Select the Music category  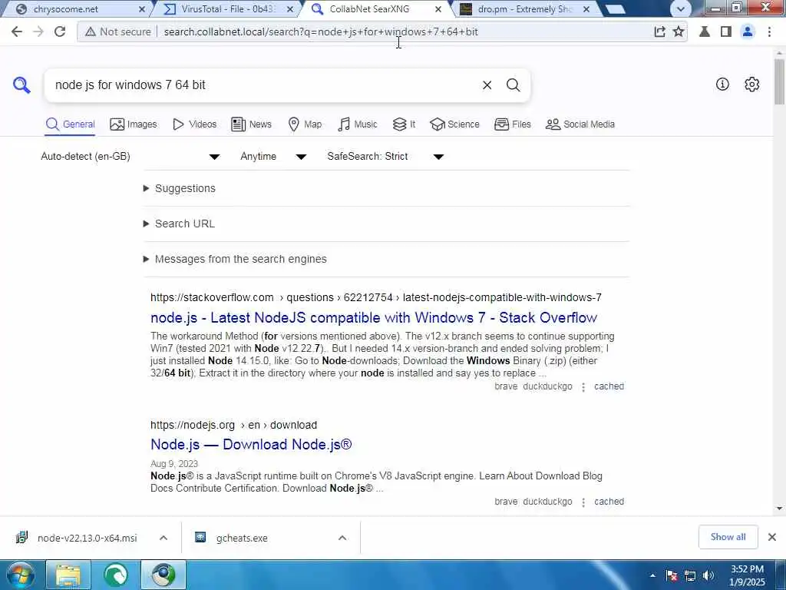[358, 124]
